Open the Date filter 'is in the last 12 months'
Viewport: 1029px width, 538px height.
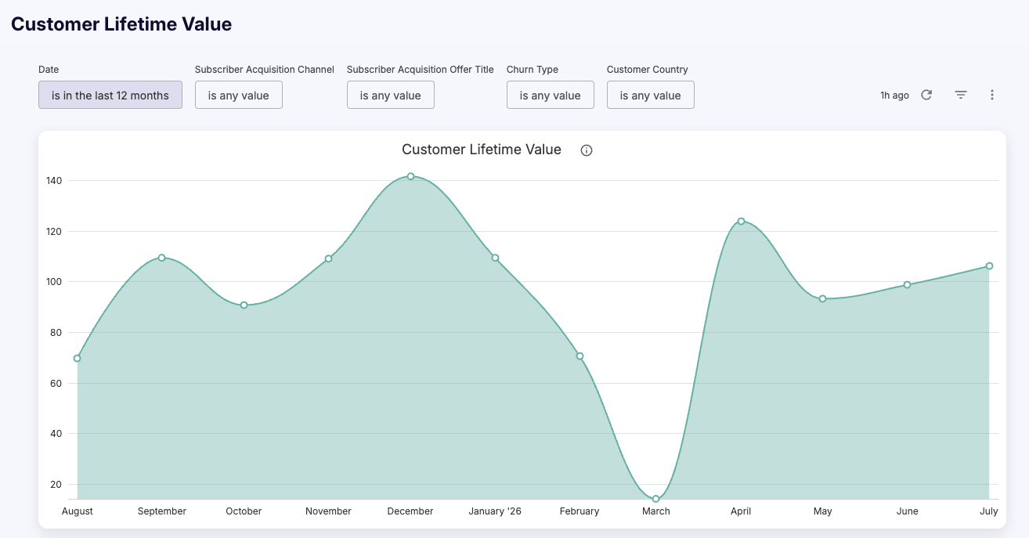[110, 95]
